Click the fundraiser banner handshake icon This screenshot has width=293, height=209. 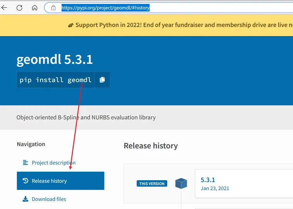[x=71, y=25]
